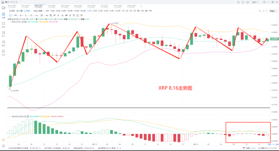279x151 pixels.
Task: Switch to the LTC/USDT tab
Action: [x=52, y=7]
